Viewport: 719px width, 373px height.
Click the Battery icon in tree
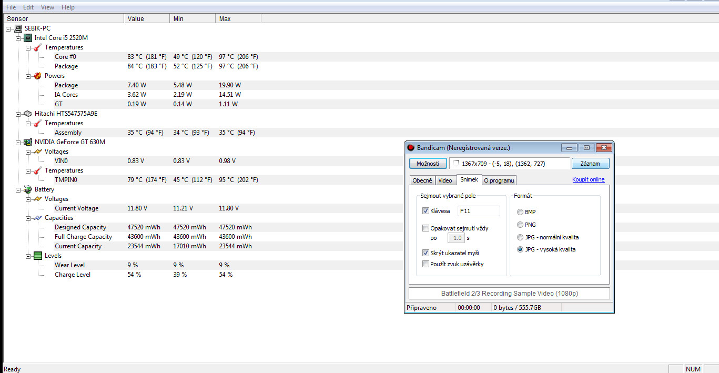click(28, 189)
